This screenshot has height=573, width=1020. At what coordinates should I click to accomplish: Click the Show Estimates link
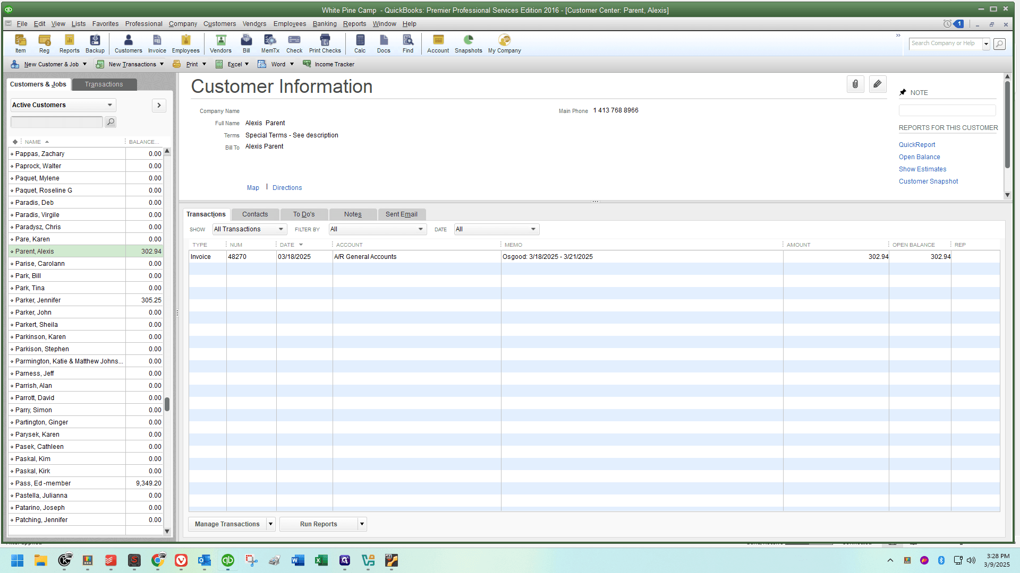[923, 169]
